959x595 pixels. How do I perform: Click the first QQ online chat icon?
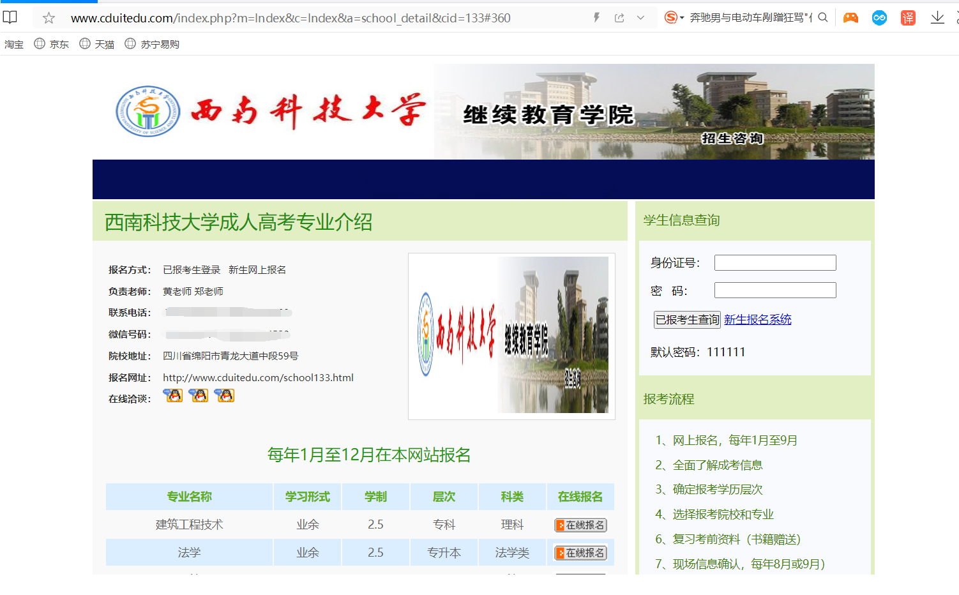pos(173,396)
